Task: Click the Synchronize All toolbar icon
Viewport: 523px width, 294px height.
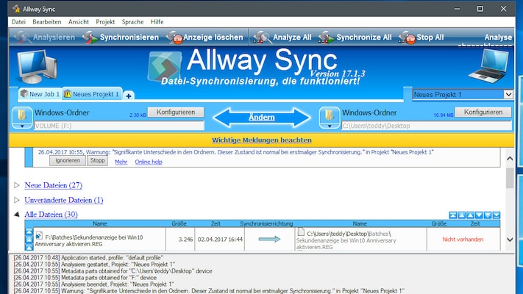Action: tap(324, 37)
